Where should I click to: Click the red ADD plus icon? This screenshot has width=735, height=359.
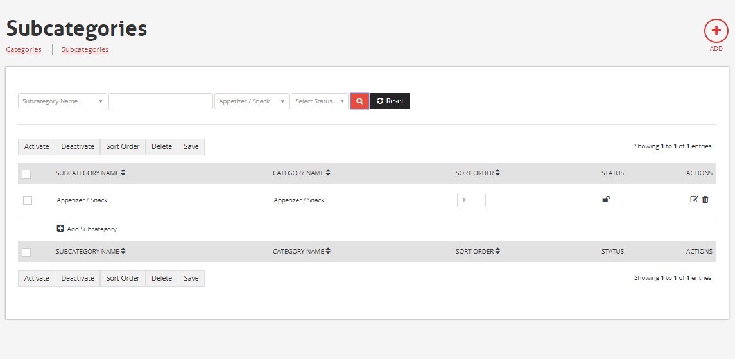point(716,30)
